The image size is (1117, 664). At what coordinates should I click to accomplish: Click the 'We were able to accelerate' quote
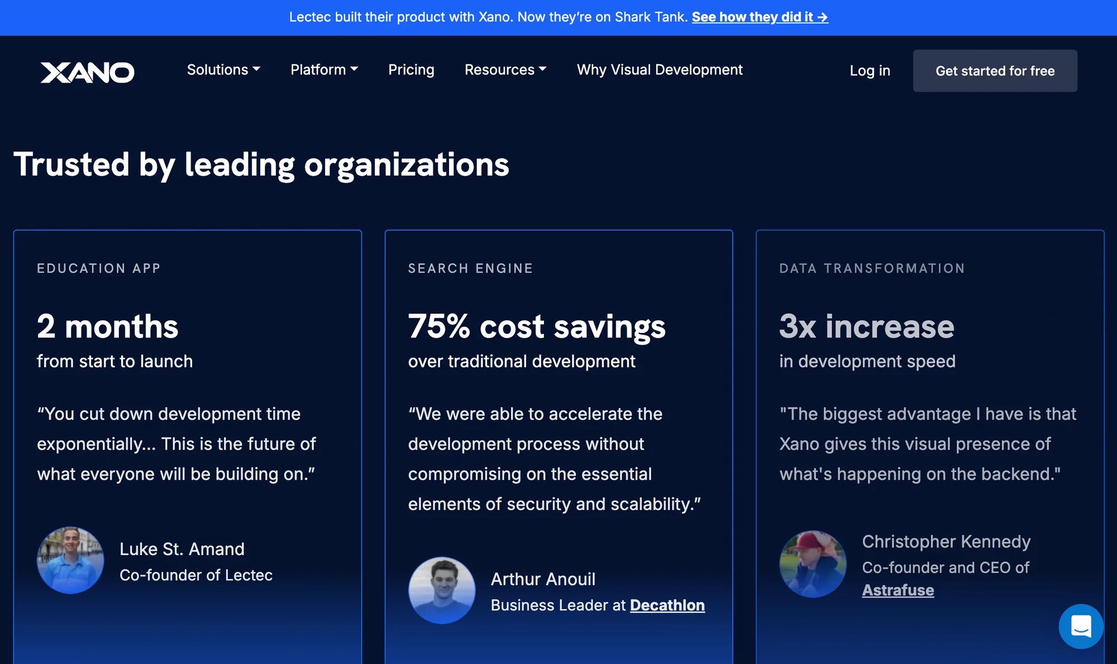(554, 459)
